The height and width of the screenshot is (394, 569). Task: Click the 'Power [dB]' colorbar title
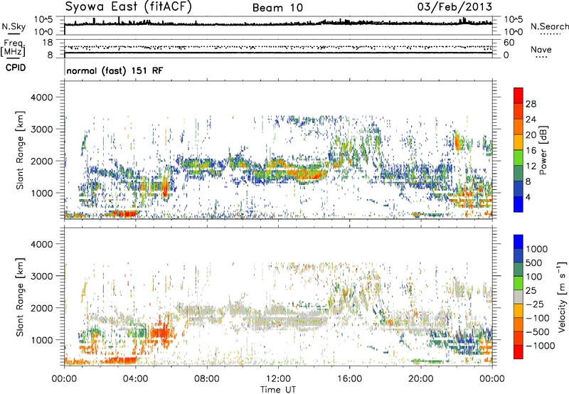click(543, 150)
